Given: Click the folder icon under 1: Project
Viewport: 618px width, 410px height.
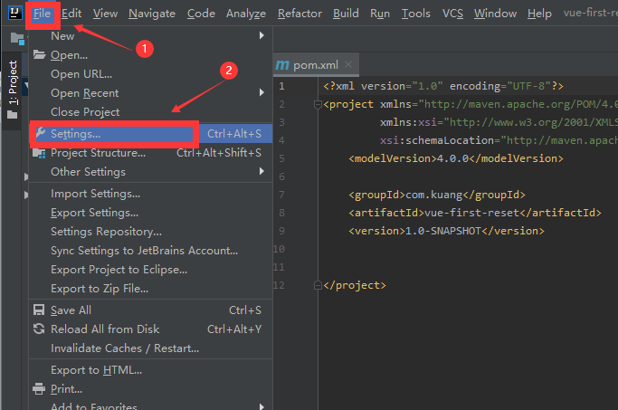Looking at the screenshot, I should [13, 115].
